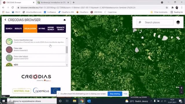Viewport: 185px width, 104px height.
Task: Click the visualization list scrollbar thumb
Action: point(67,50)
